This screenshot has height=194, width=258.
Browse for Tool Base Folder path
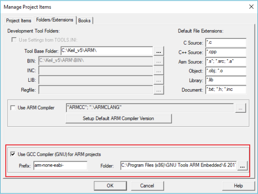coord(158,51)
